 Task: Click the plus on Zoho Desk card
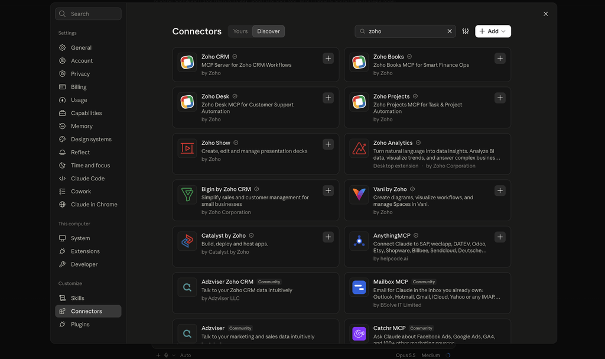tap(328, 98)
